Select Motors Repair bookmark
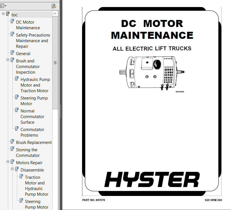231x210 pixels. tap(29, 163)
